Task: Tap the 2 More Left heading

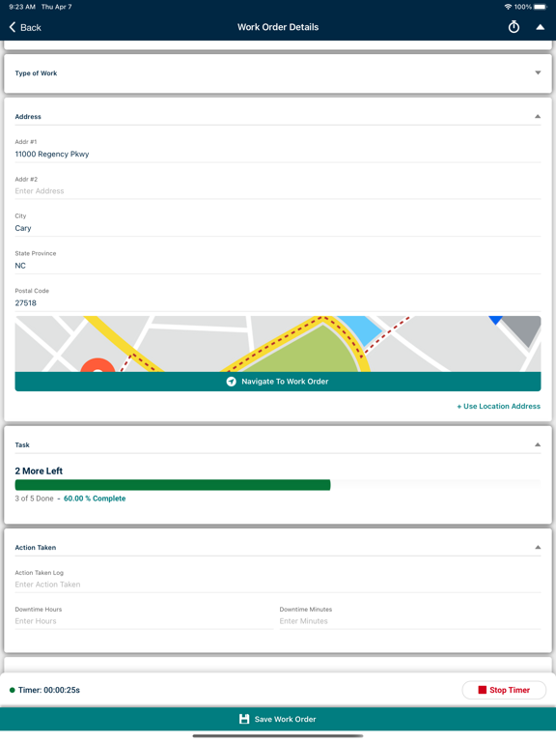Action: (x=39, y=471)
